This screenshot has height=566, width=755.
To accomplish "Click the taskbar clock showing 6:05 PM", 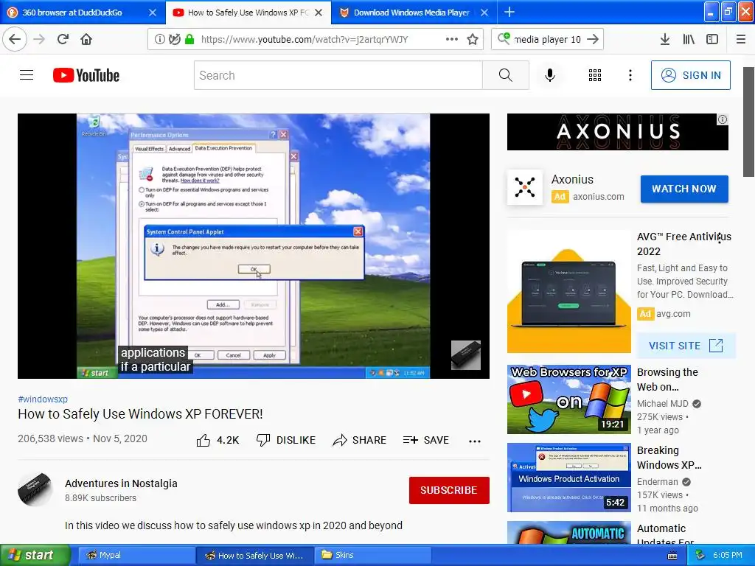I will point(727,556).
